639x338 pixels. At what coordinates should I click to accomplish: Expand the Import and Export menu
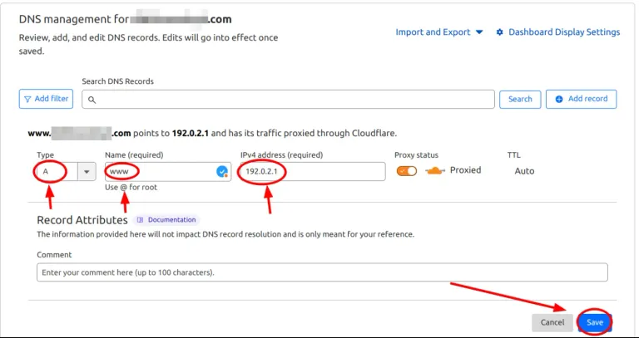point(438,32)
